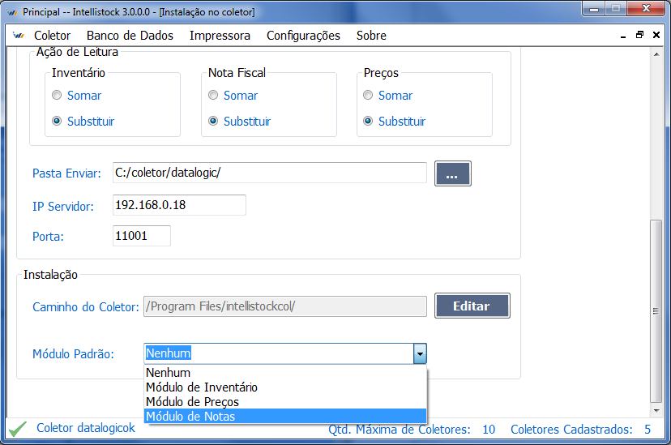Screen dimensions: 671x445
Task: Click the vertical scrollbar thumb
Action: (x=656, y=311)
